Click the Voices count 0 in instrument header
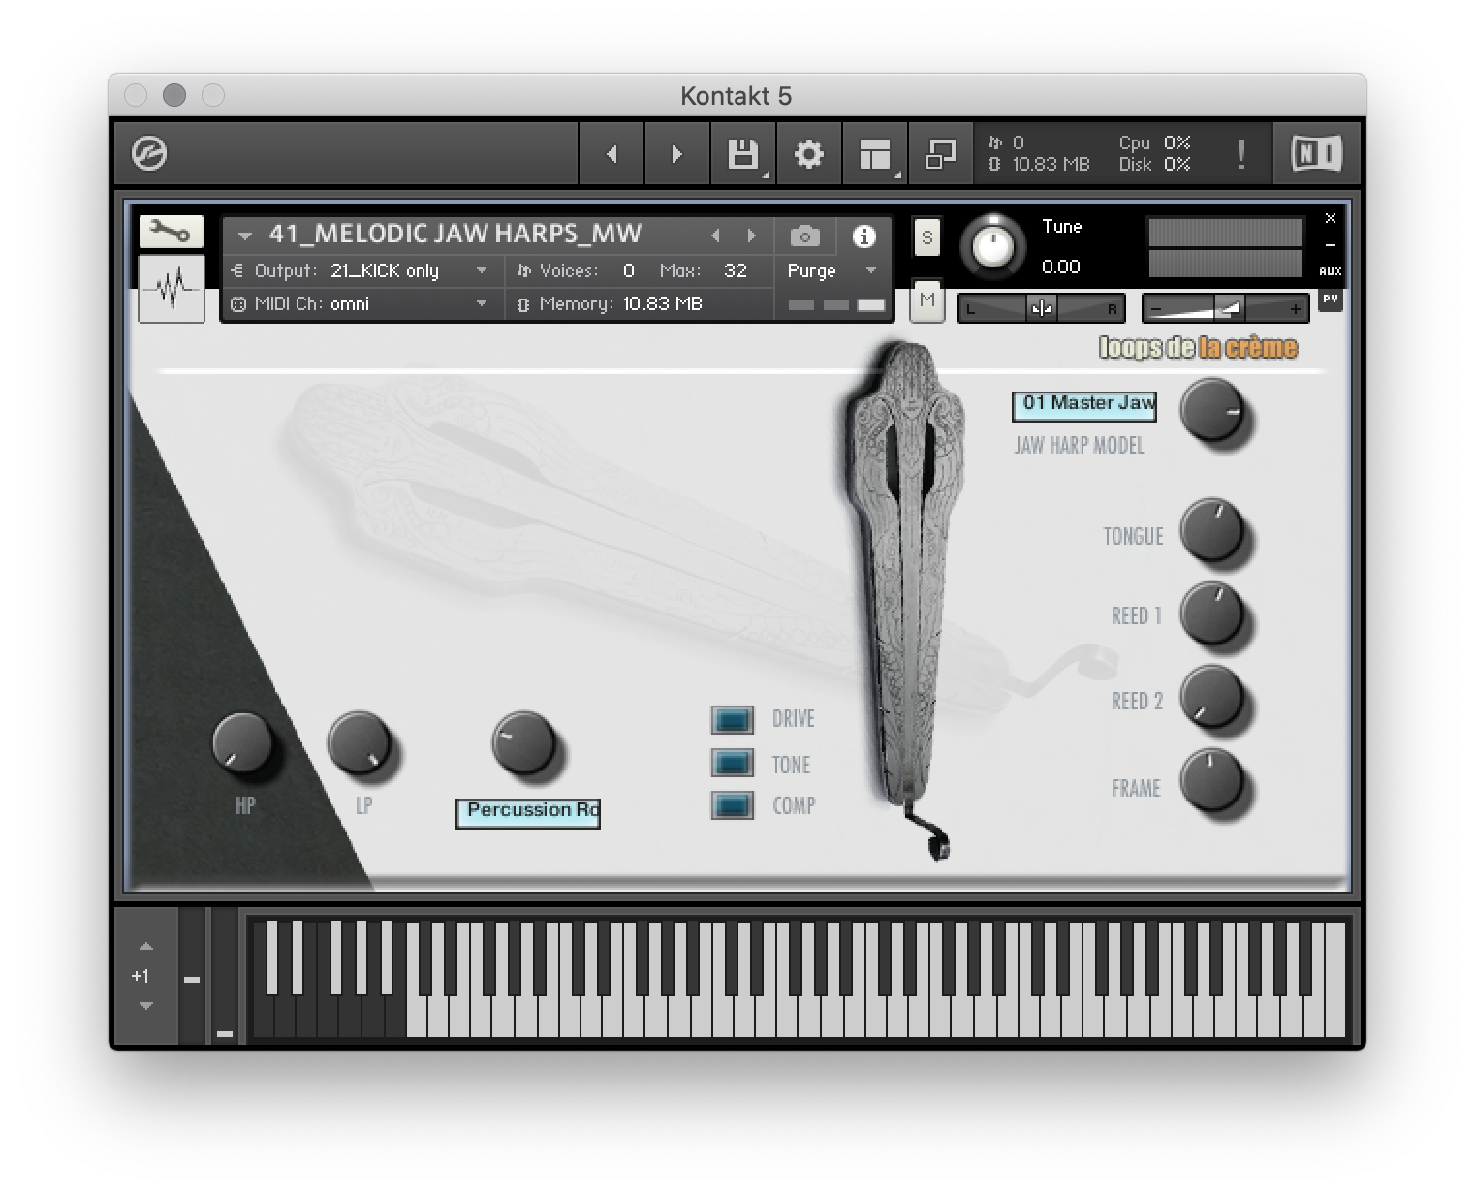Image resolution: width=1475 pixels, height=1194 pixels. click(x=629, y=271)
